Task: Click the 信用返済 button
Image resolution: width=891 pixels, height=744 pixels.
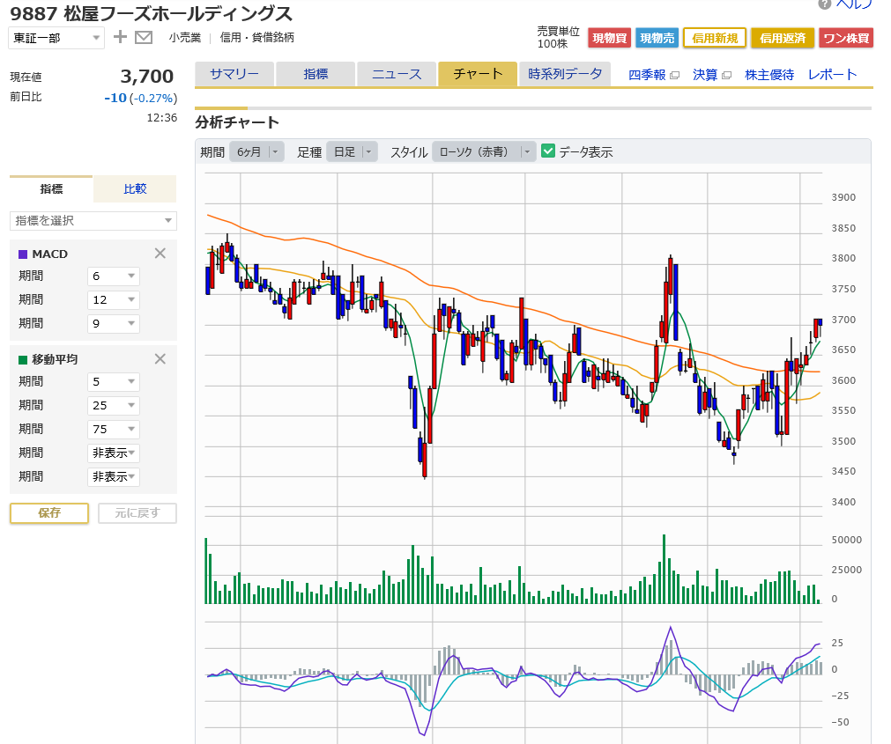Action: tap(783, 38)
